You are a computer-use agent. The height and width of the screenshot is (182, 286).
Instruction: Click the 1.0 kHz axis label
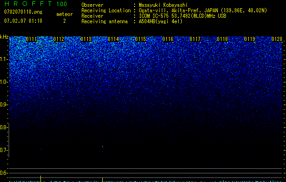tap(3, 82)
